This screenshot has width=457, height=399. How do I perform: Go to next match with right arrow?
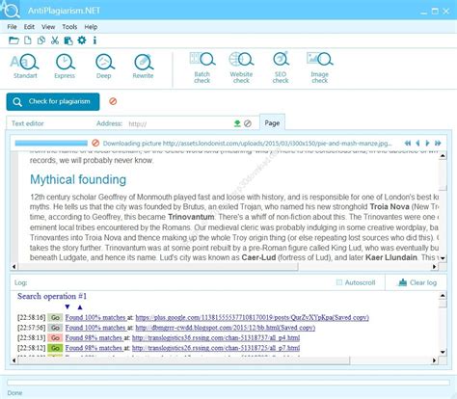click(428, 143)
